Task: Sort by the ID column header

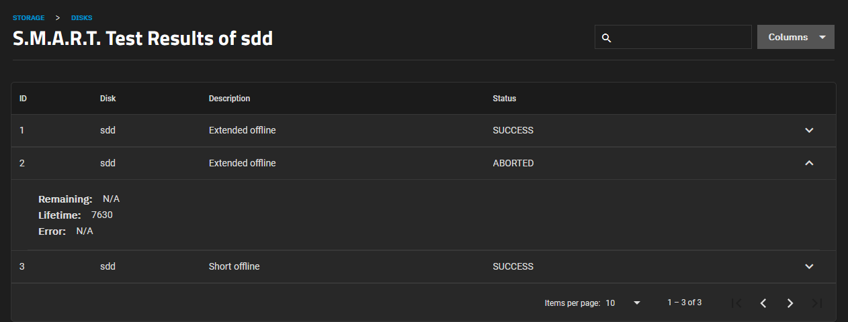Action: click(23, 99)
